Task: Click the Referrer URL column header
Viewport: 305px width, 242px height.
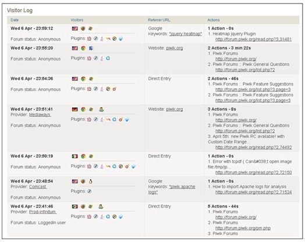Action: [159, 20]
